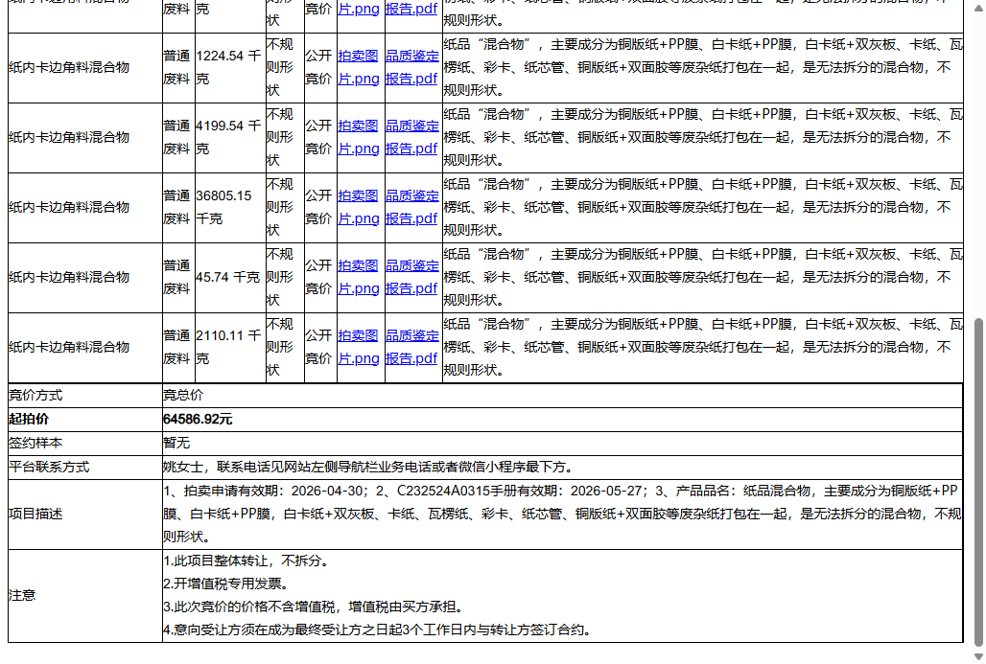
Task: Click the 45.74 千克 weight cell
Action: 230,277
